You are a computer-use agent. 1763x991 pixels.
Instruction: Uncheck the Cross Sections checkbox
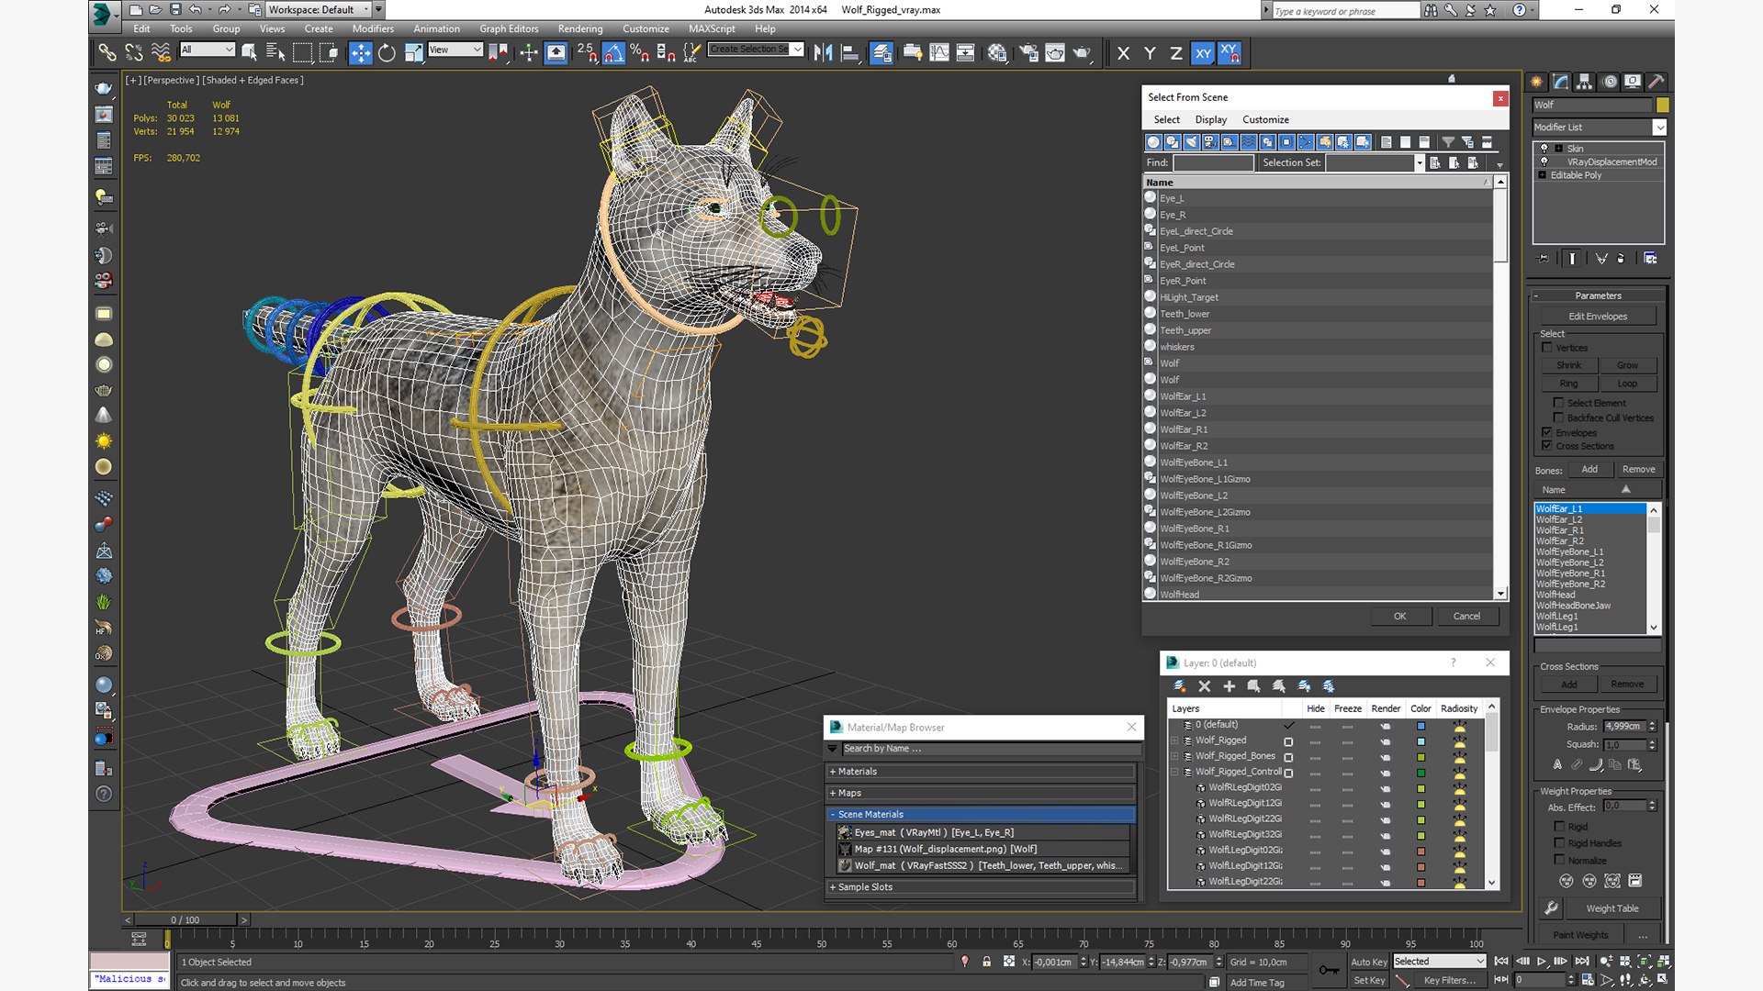[x=1547, y=446]
